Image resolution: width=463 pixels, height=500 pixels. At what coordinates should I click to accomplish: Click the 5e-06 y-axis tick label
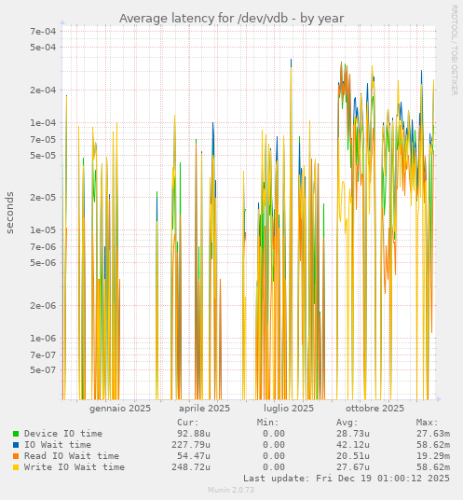43,263
